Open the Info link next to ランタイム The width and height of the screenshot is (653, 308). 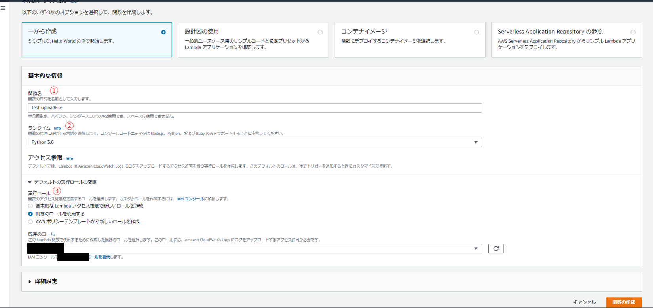pyautogui.click(x=57, y=128)
